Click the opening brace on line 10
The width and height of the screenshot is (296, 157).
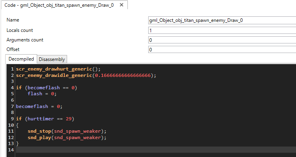[x=17, y=125]
